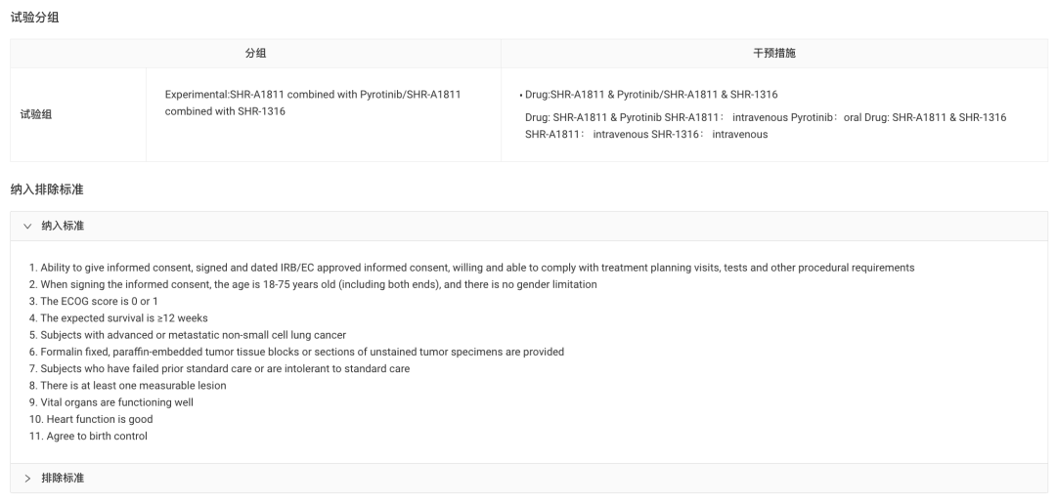Select the 分组 column header

tap(255, 53)
